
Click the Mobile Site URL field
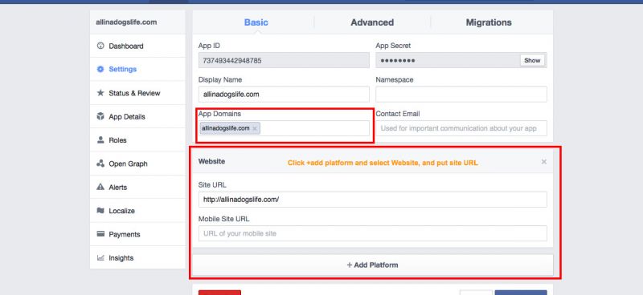372,233
